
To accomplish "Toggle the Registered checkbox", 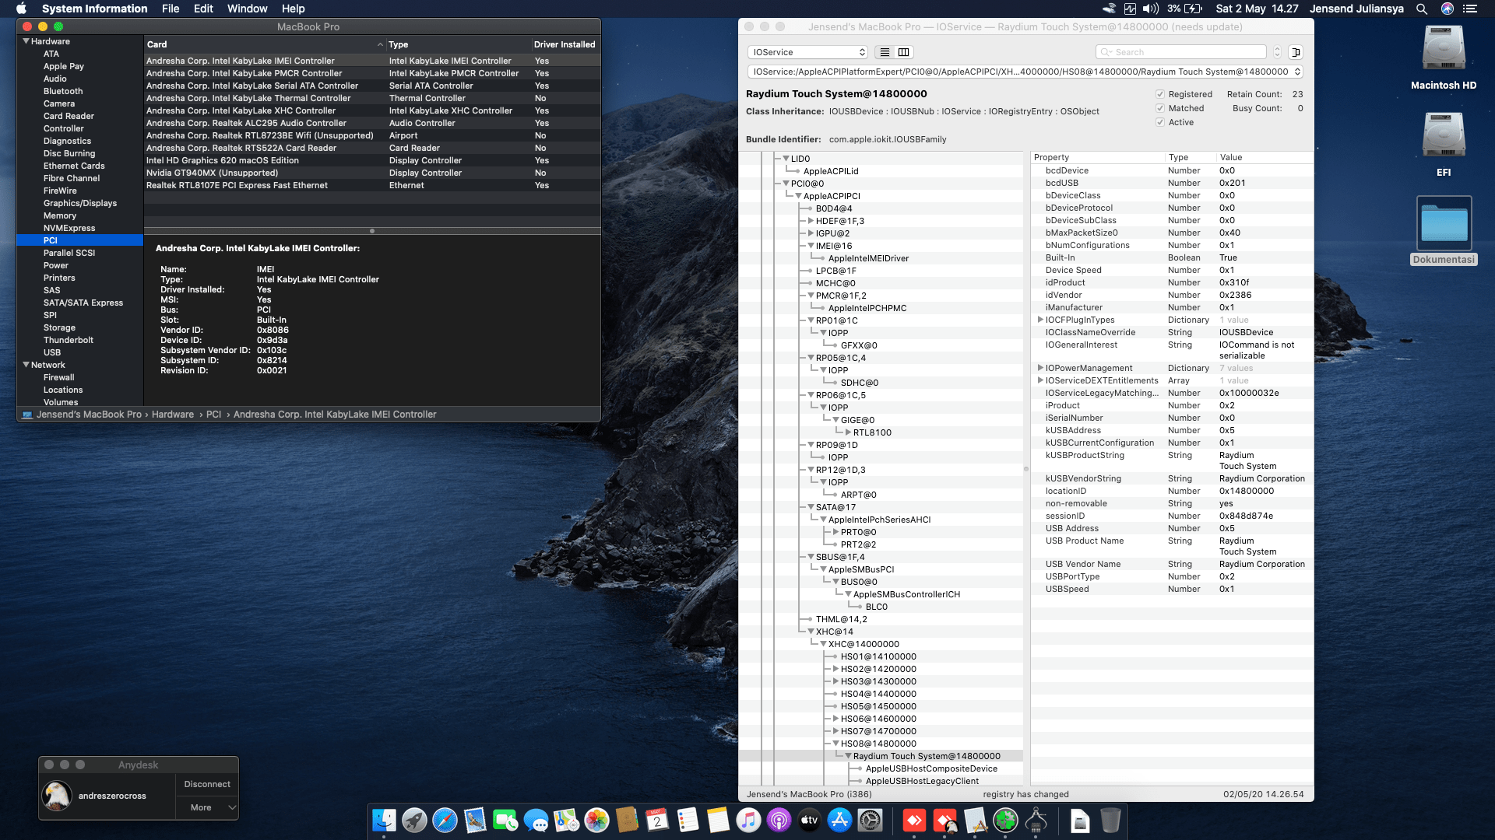I will point(1160,94).
